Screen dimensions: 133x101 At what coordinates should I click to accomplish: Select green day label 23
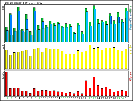pyautogui.click(x=94, y=98)
